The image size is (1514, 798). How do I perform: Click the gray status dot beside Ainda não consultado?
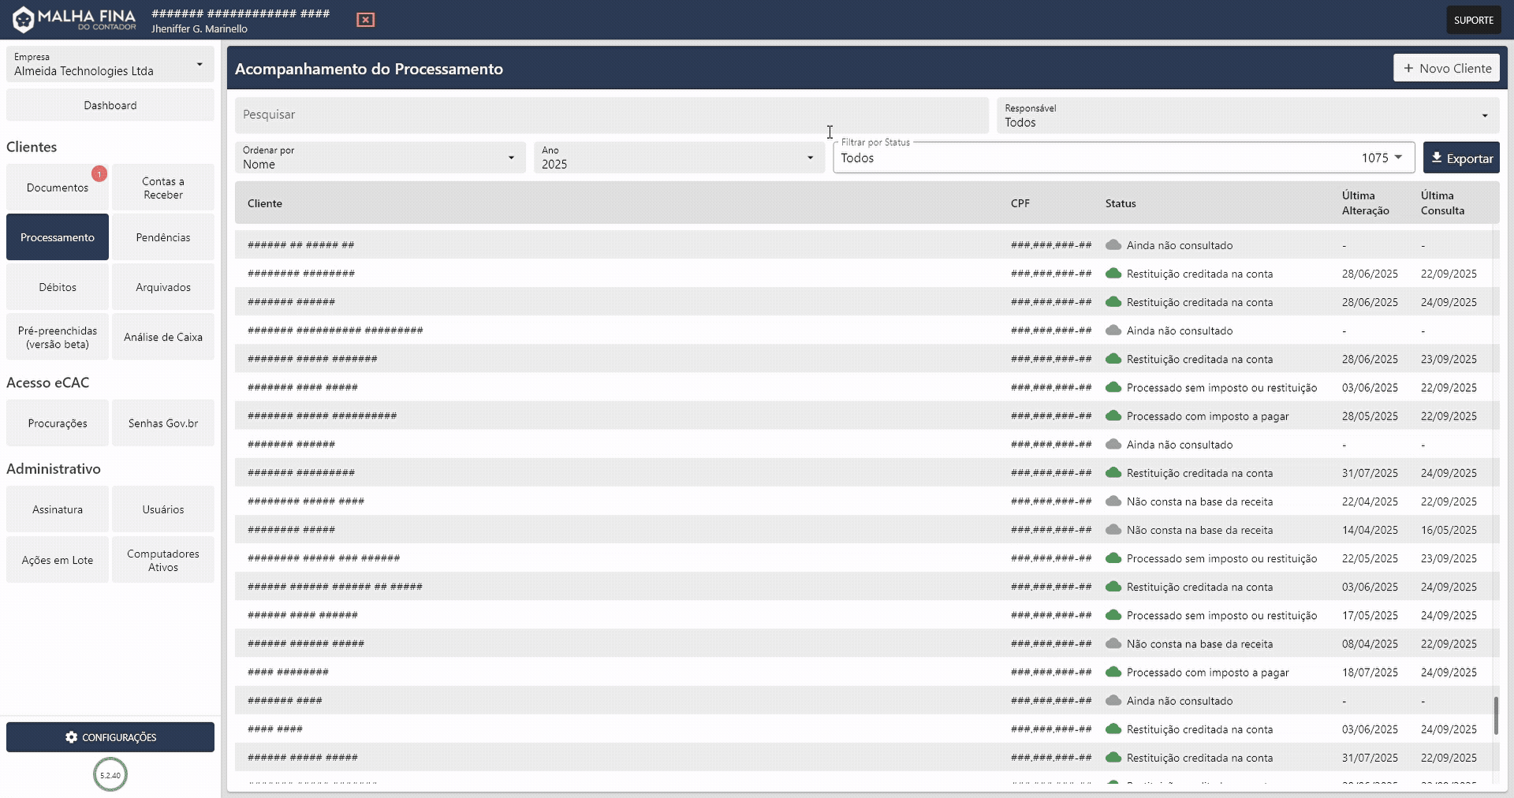click(1114, 245)
